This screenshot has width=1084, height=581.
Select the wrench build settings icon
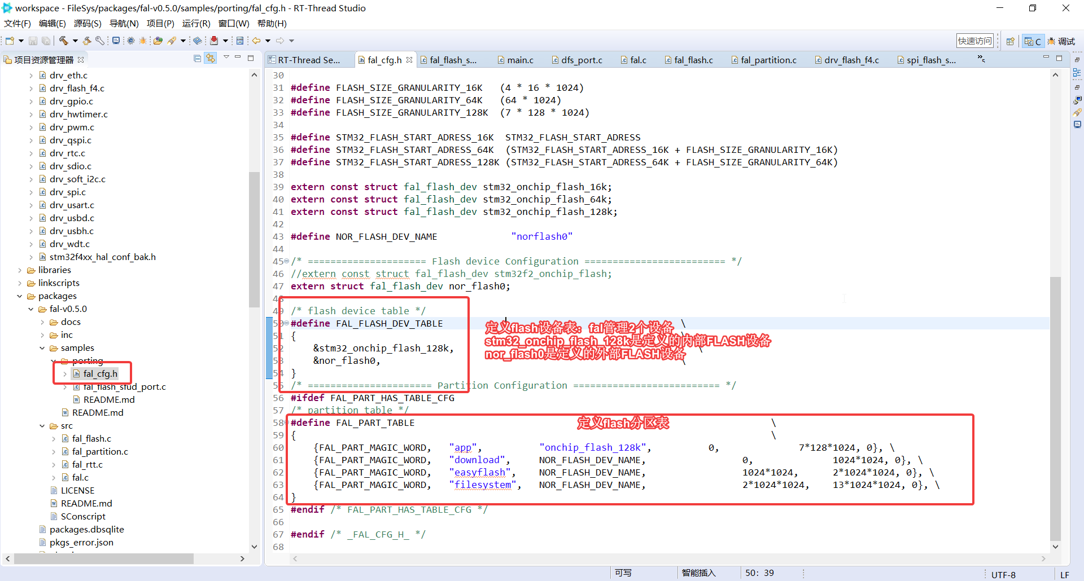[x=99, y=40]
